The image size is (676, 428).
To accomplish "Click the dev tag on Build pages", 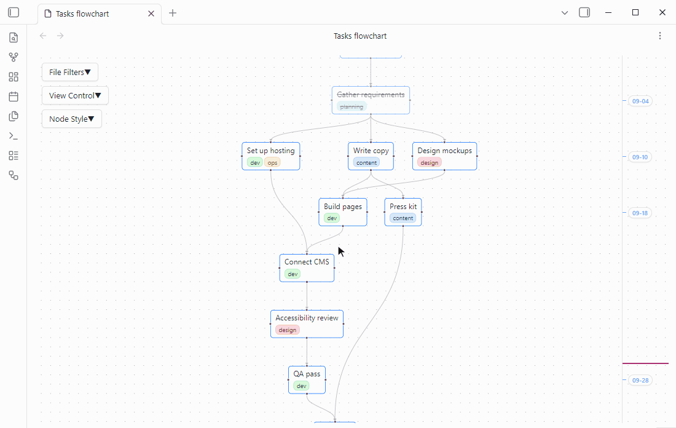I will coord(332,218).
